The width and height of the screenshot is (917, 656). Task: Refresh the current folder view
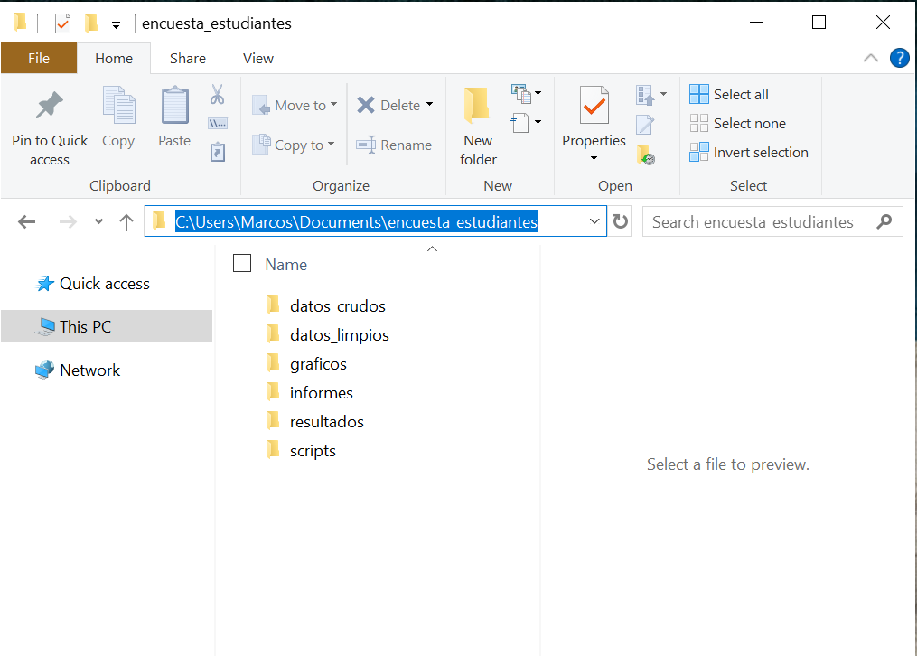click(x=620, y=221)
